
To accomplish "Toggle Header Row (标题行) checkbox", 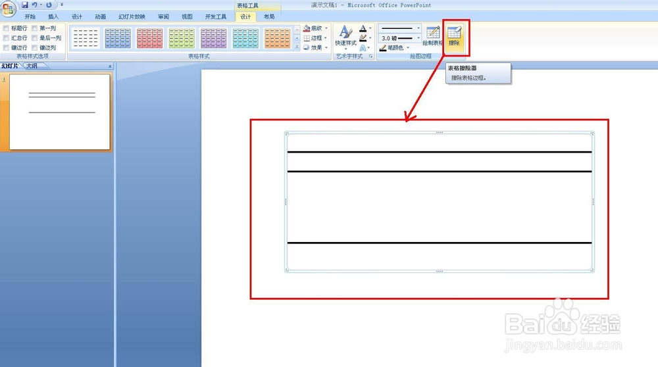I will tap(7, 28).
